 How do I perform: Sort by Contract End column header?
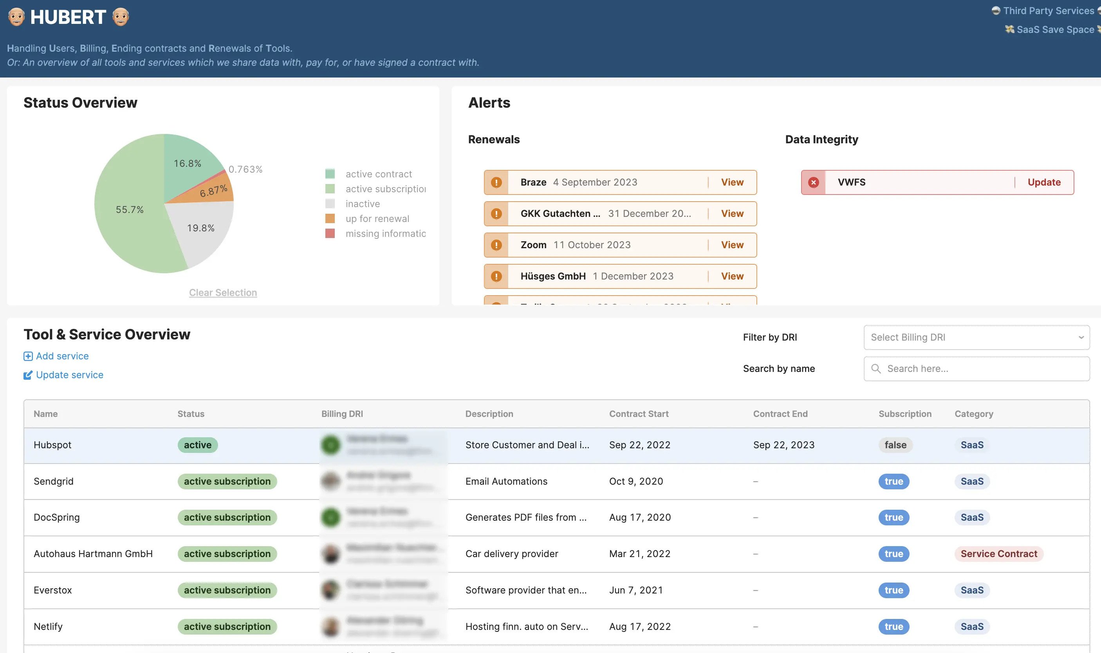tap(780, 414)
